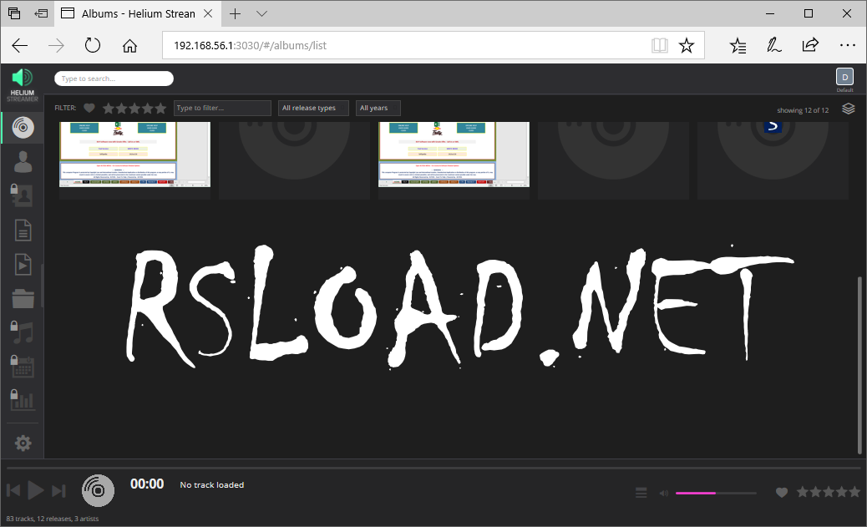The width and height of the screenshot is (867, 527).
Task: Rate current track five stars in player
Action: [854, 492]
